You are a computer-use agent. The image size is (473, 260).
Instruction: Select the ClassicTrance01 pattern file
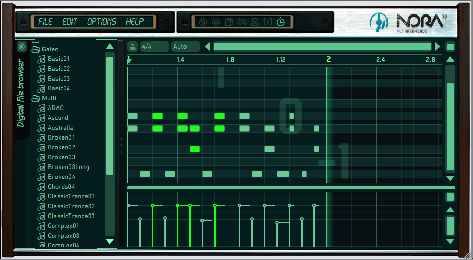coord(70,196)
